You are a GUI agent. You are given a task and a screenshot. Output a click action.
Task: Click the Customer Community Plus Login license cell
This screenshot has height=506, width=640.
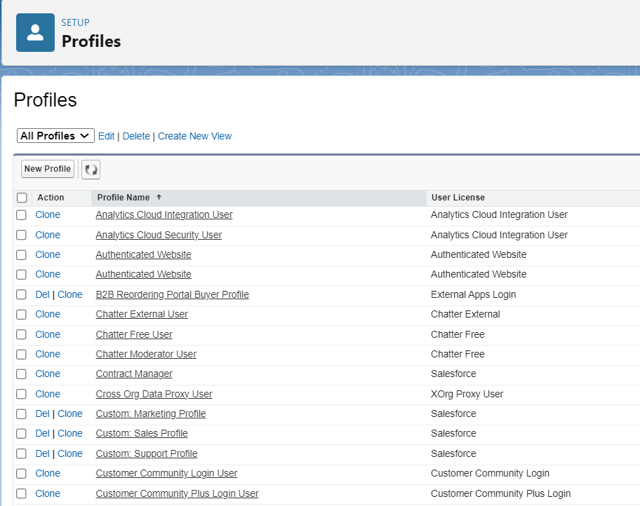[501, 493]
